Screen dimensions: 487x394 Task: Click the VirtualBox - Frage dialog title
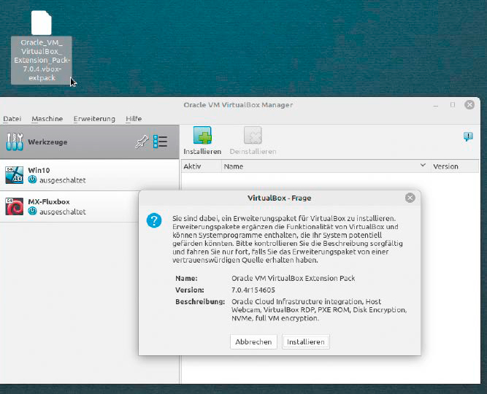[279, 198]
